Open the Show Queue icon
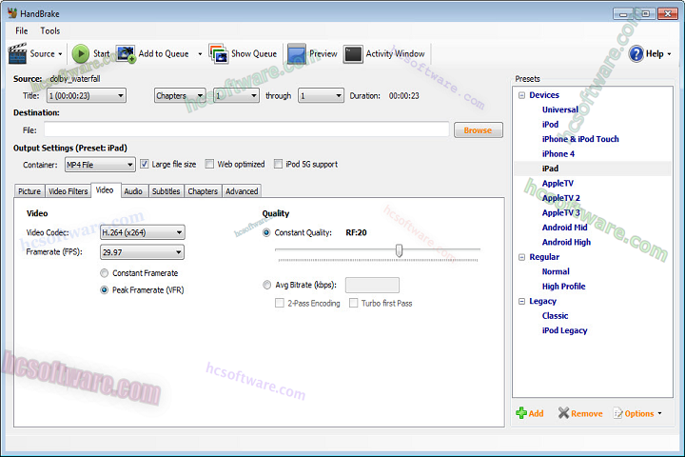The width and height of the screenshot is (685, 457). coord(219,53)
